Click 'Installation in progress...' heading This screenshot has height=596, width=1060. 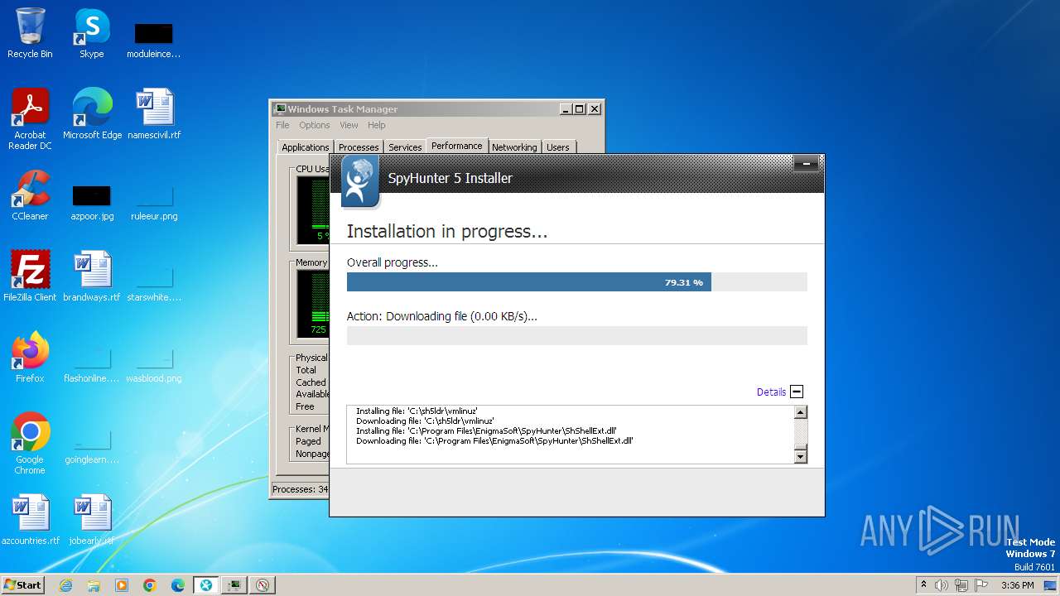[x=447, y=232]
